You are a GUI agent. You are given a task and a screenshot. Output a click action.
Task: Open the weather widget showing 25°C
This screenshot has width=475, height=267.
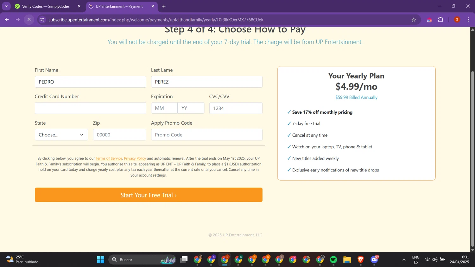pyautogui.click(x=22, y=260)
